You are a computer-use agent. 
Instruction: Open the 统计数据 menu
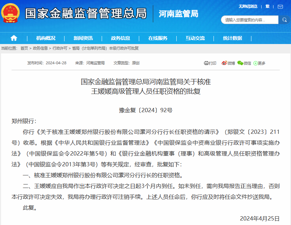pos(232,38)
